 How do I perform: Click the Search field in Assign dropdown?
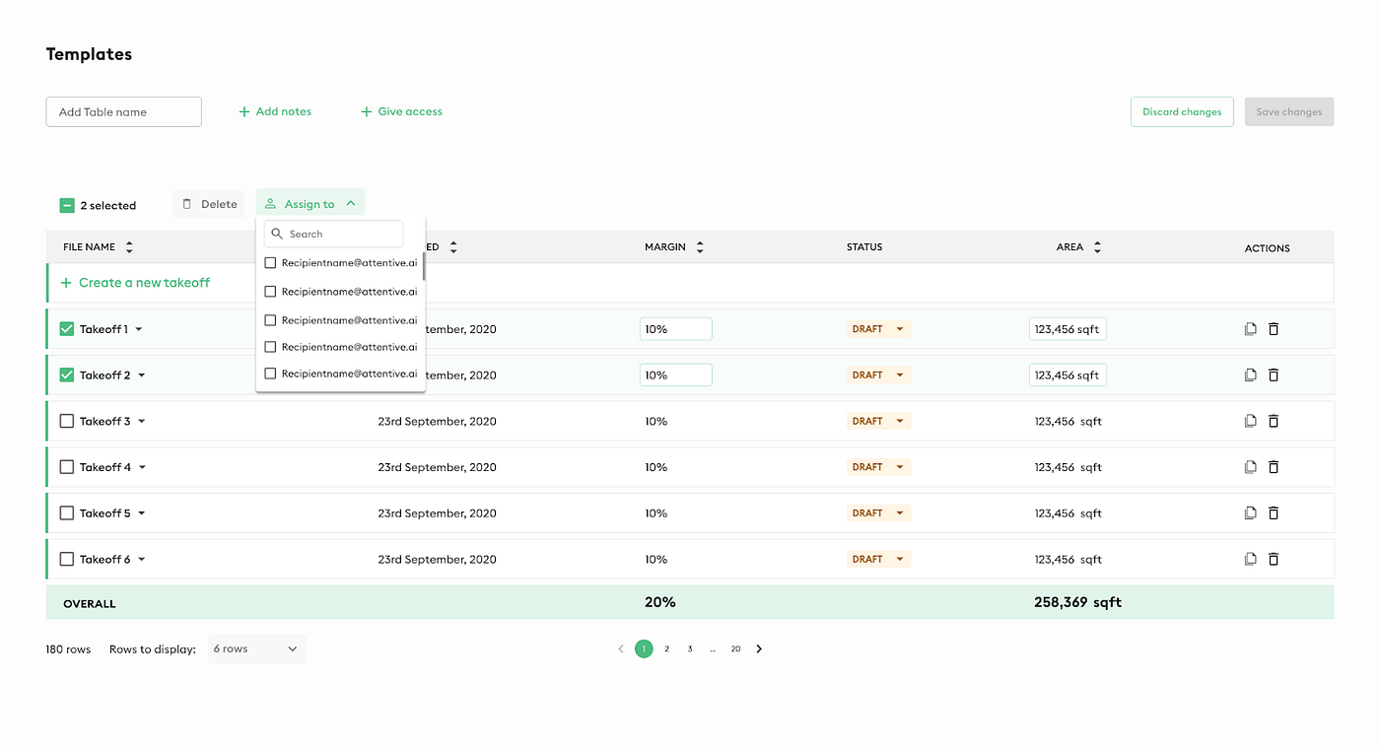pyautogui.click(x=334, y=234)
